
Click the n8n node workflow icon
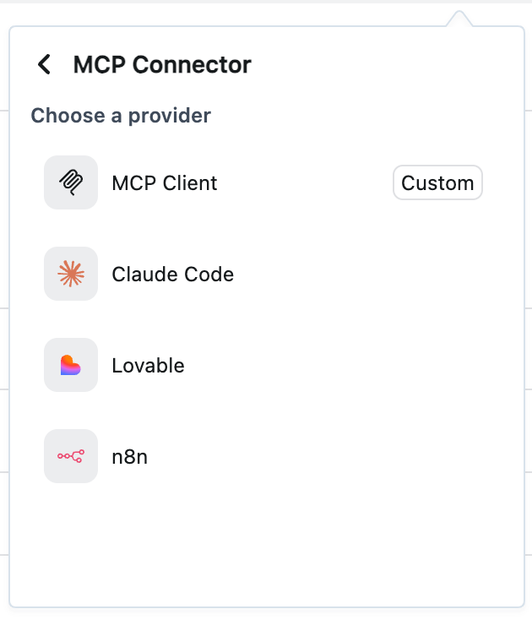71,456
